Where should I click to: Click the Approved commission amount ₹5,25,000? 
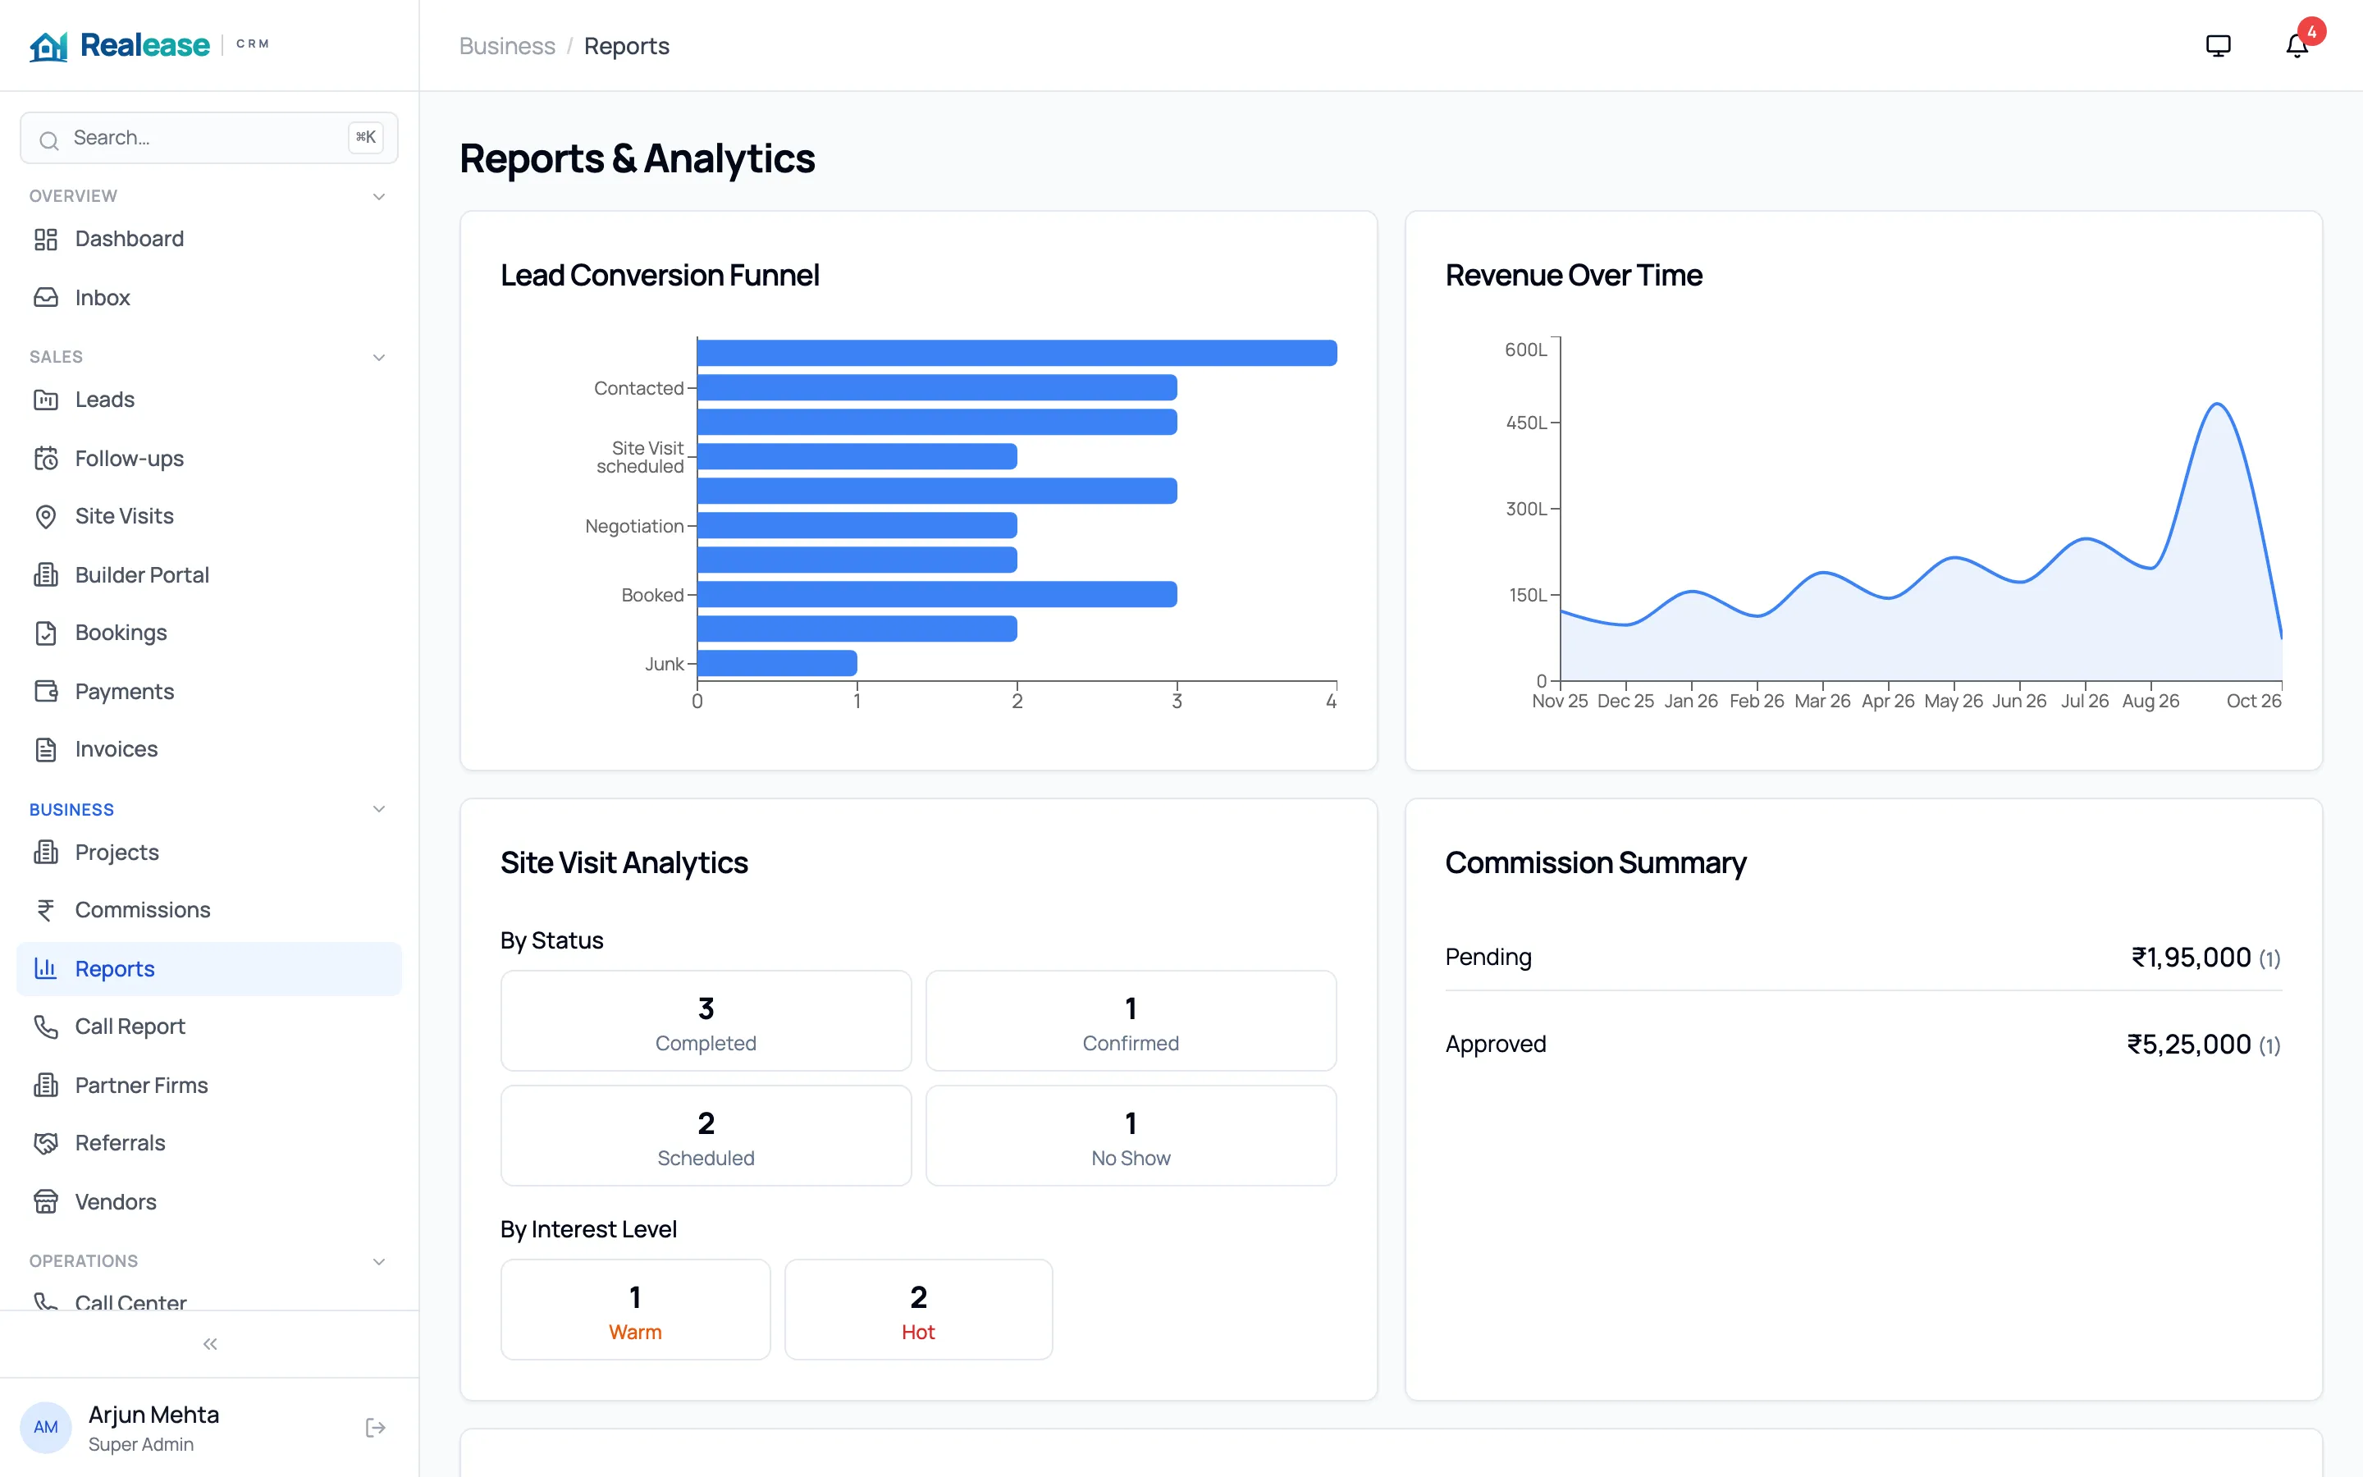2189,1045
